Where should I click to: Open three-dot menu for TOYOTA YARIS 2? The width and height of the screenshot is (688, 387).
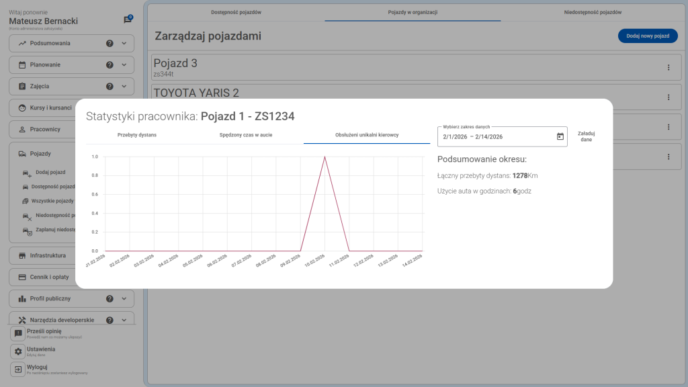(668, 97)
